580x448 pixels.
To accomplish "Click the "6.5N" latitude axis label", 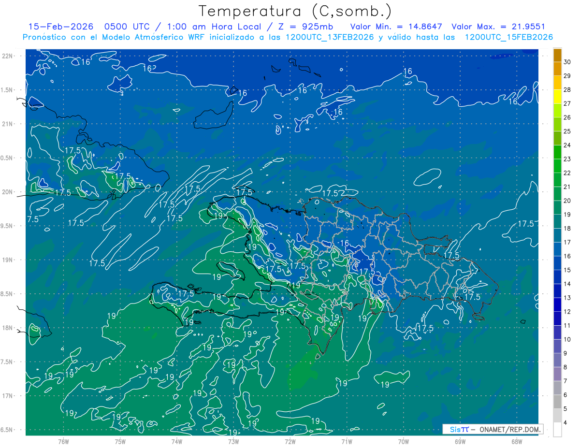I will [x=7, y=430].
